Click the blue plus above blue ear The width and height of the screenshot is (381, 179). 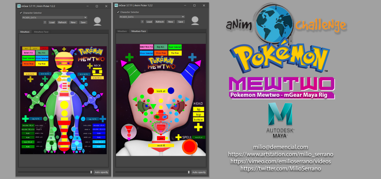click(192, 57)
